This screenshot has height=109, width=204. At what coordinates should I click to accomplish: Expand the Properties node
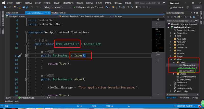[171, 33]
